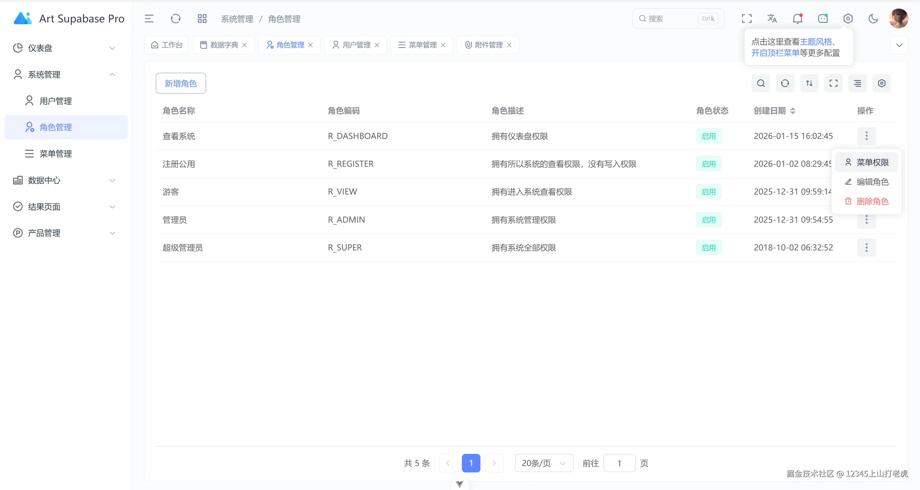Click the 新增角色 button

(x=181, y=83)
